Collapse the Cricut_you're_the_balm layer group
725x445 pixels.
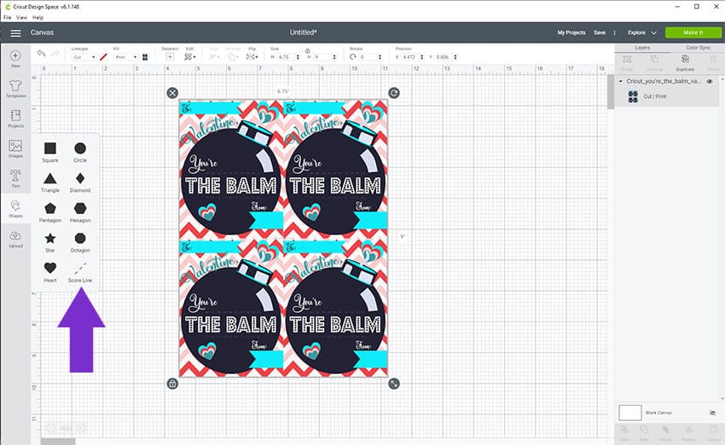point(620,81)
